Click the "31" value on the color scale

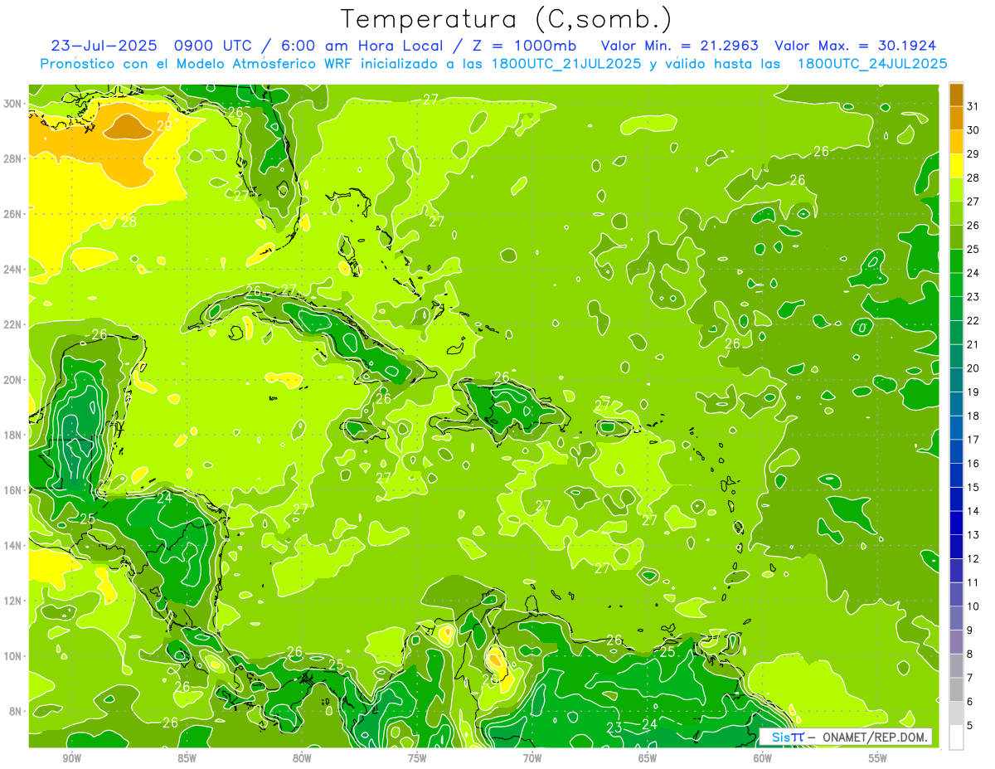coord(973,106)
